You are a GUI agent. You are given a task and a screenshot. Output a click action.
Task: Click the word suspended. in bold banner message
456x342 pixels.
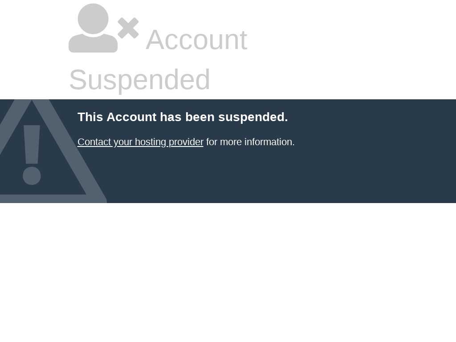[253, 117]
